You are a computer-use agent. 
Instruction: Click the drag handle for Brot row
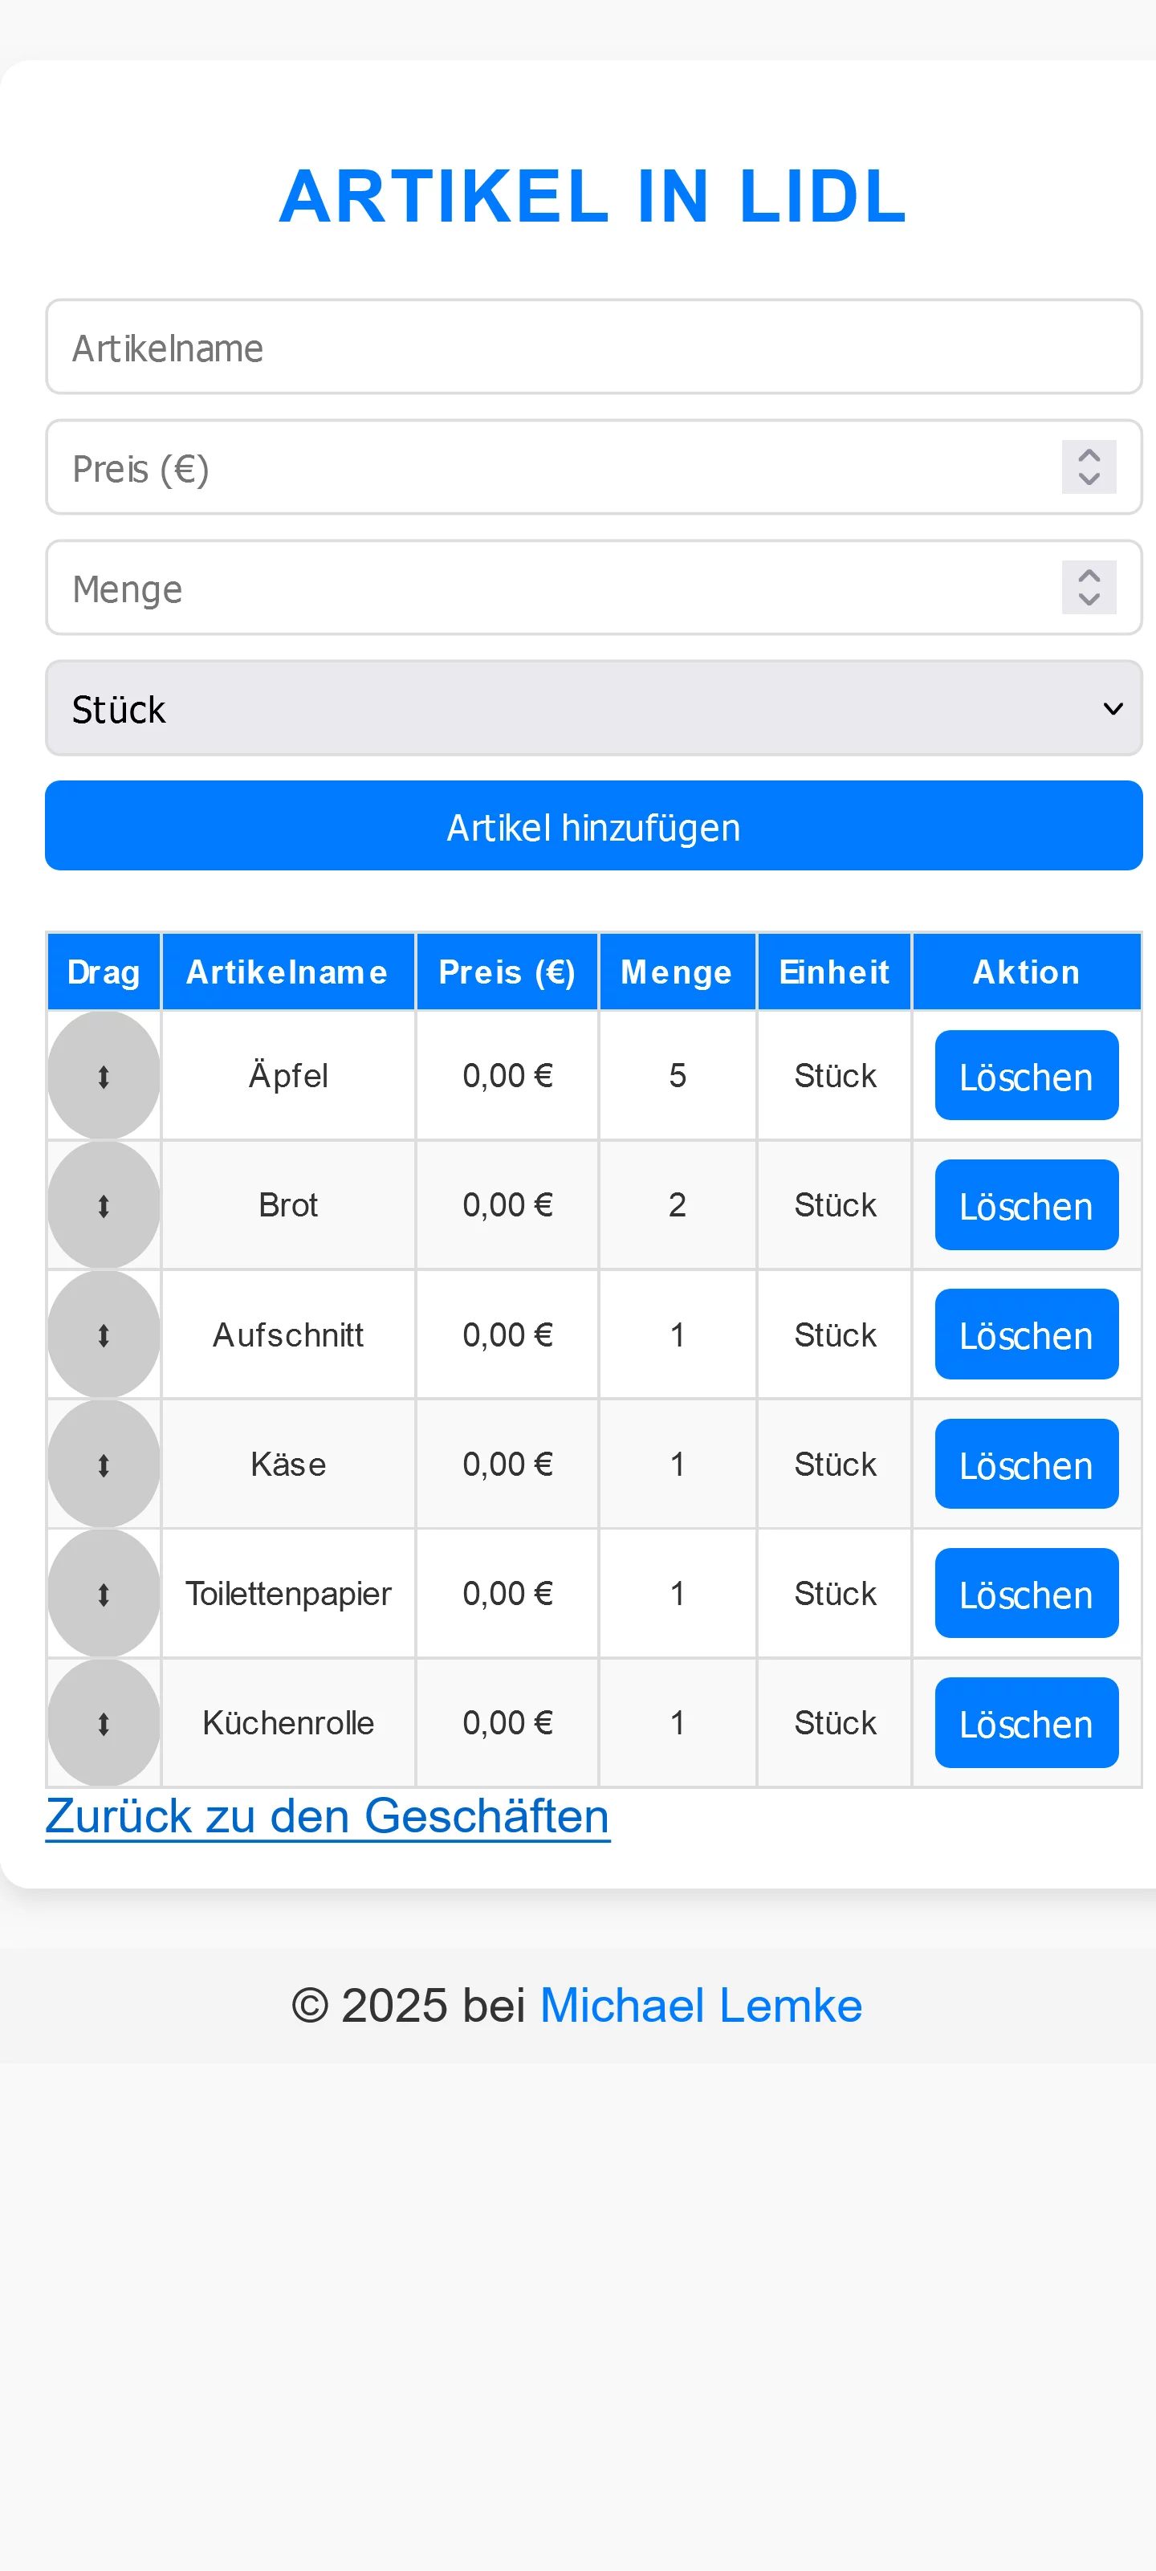(103, 1204)
